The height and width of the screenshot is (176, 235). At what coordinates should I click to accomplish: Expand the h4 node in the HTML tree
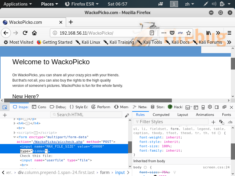pyautogui.click(x=14, y=123)
